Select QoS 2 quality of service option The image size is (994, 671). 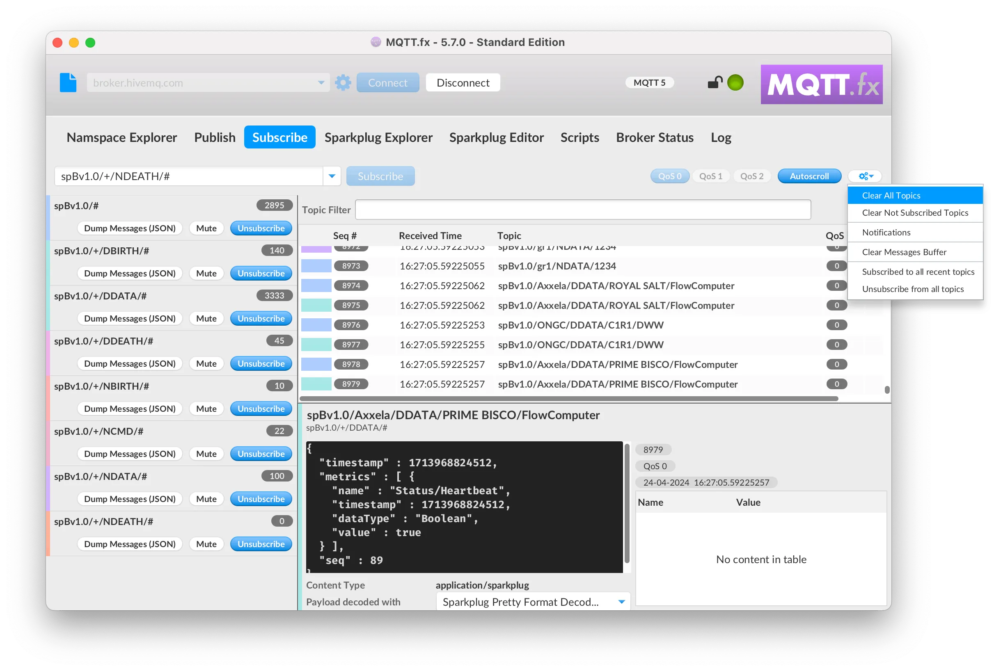[751, 175]
